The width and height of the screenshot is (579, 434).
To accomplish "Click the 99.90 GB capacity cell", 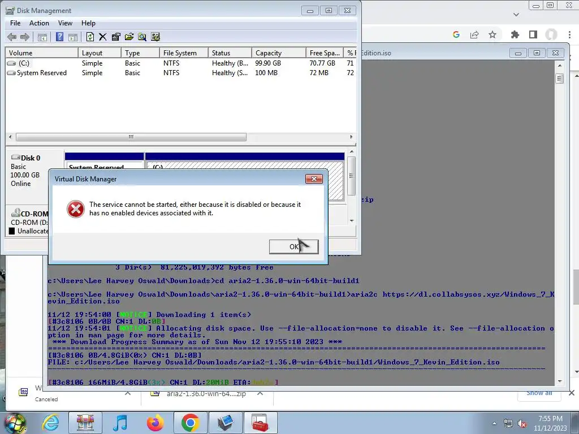I will click(268, 63).
